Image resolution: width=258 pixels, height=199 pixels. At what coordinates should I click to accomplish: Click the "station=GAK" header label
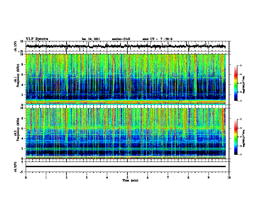tap(121, 39)
